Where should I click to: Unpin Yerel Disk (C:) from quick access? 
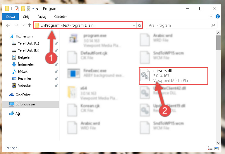56,43
